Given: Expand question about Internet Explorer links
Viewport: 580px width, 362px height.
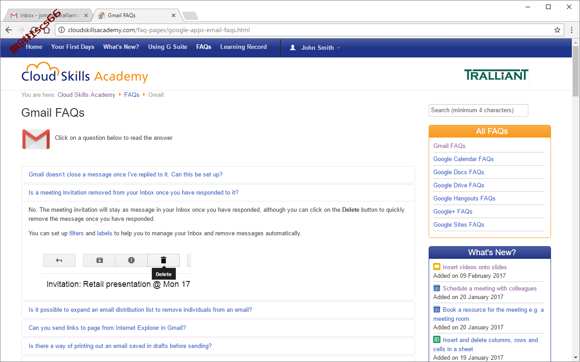Looking at the screenshot, I should pos(218,328).
